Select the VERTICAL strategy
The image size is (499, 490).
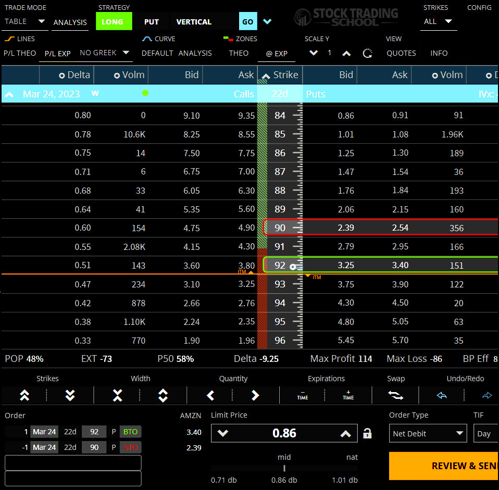point(194,21)
